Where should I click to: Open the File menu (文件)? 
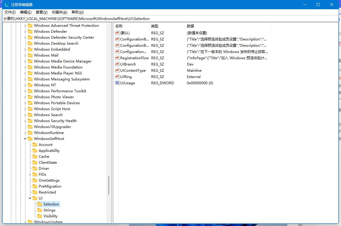10,12
